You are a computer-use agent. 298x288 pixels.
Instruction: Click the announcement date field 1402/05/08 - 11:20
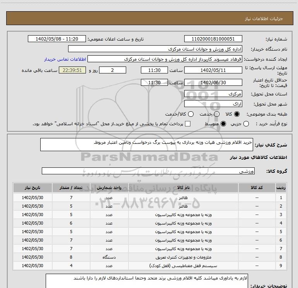[57, 39]
